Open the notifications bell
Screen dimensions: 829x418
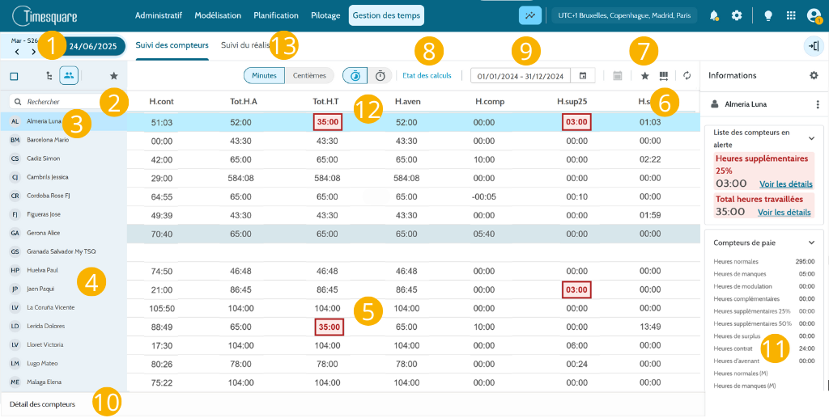click(714, 15)
